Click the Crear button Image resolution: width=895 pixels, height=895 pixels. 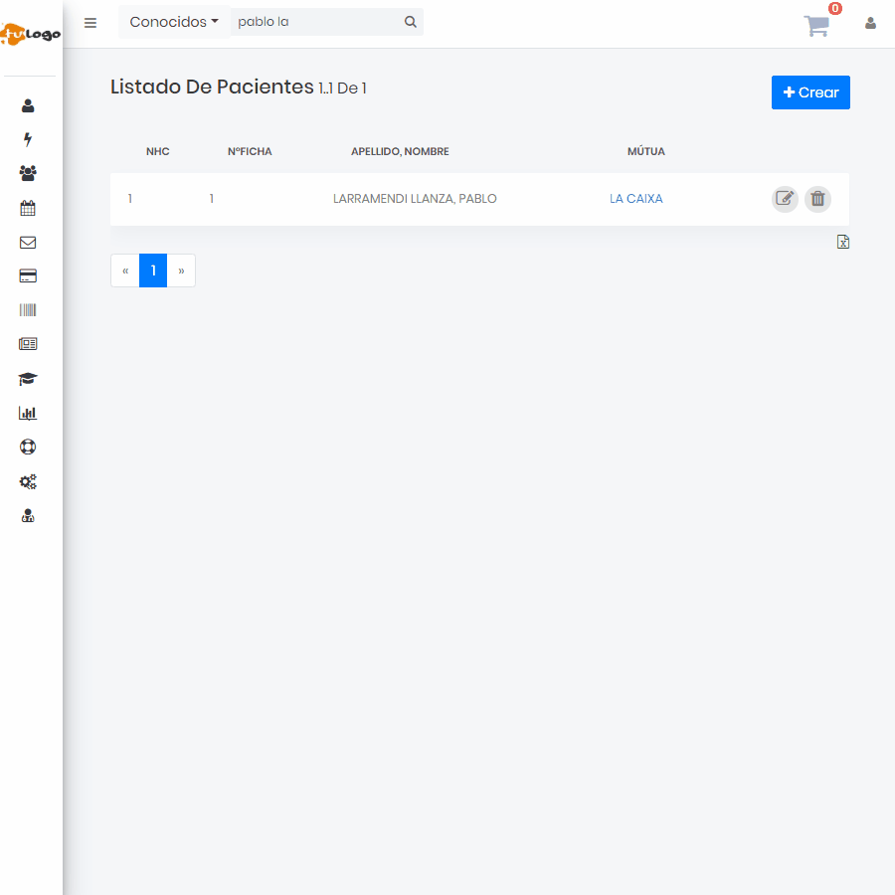pyautogui.click(x=810, y=92)
